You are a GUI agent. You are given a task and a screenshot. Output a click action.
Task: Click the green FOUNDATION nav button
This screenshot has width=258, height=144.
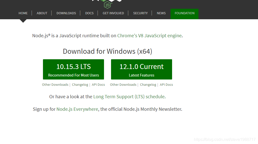(184, 14)
